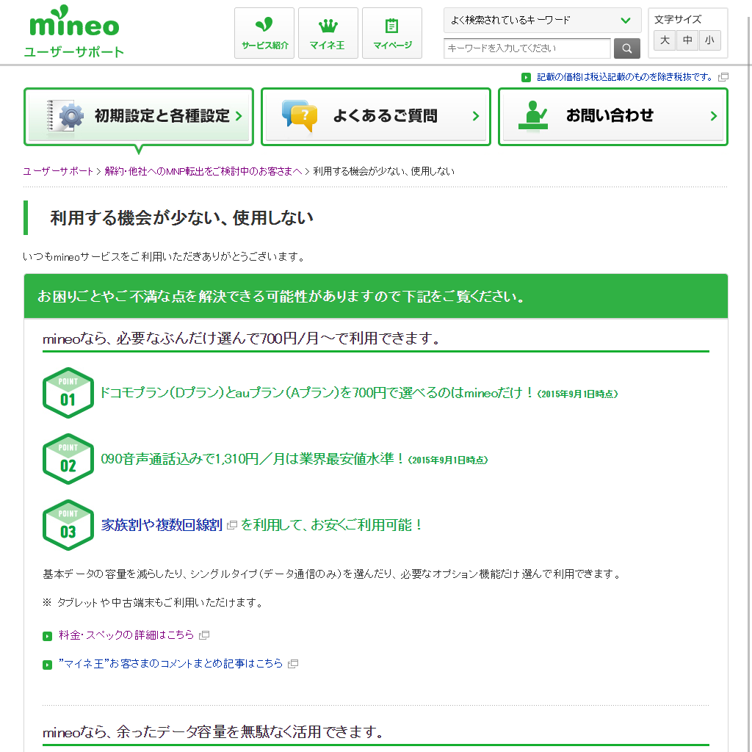Click green arrow bullet beside price notice

coord(526,77)
